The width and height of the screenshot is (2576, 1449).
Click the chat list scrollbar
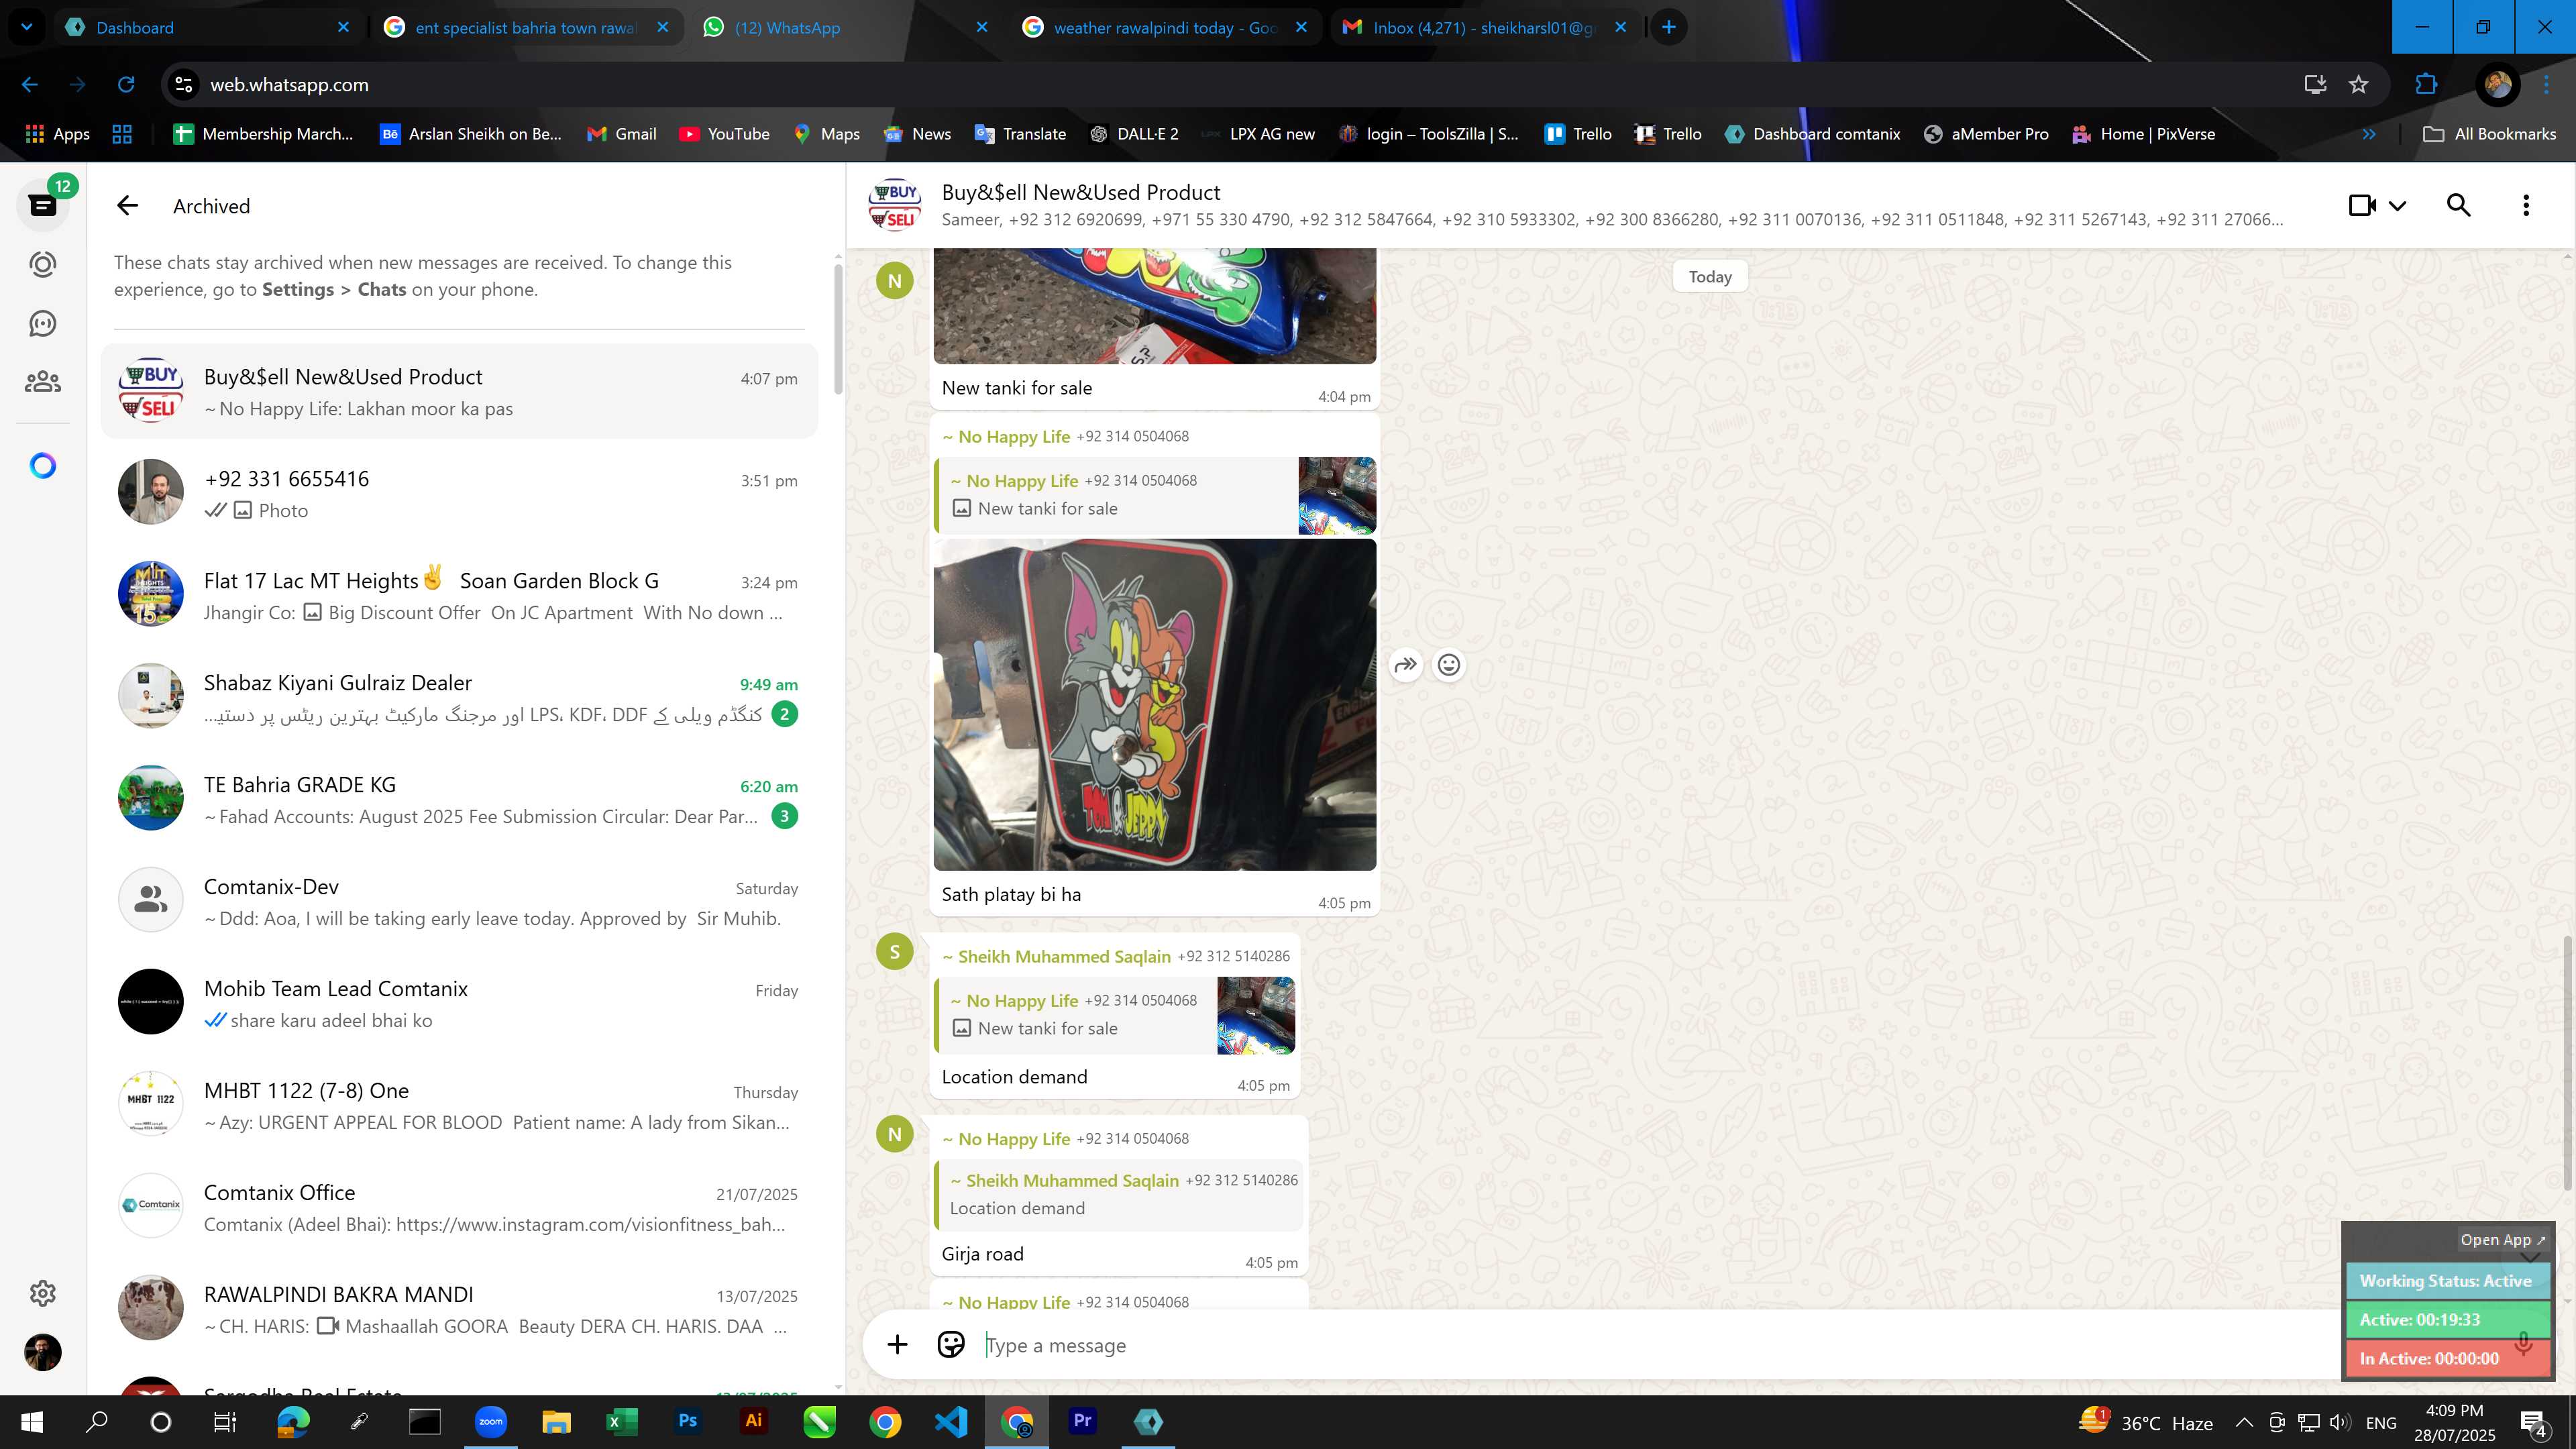[x=838, y=330]
